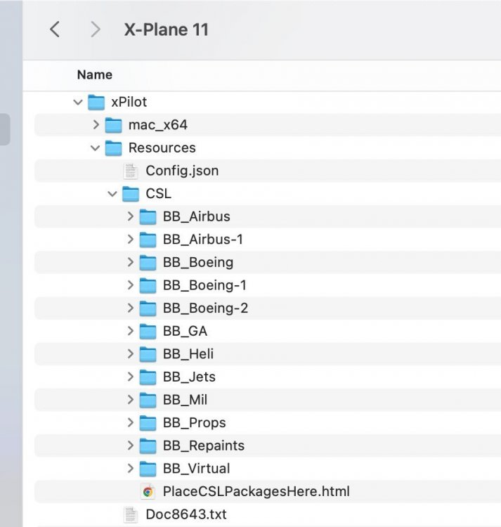Expand the BB_Boeing-1 folder chevron
This screenshot has width=501, height=527.
click(x=131, y=285)
